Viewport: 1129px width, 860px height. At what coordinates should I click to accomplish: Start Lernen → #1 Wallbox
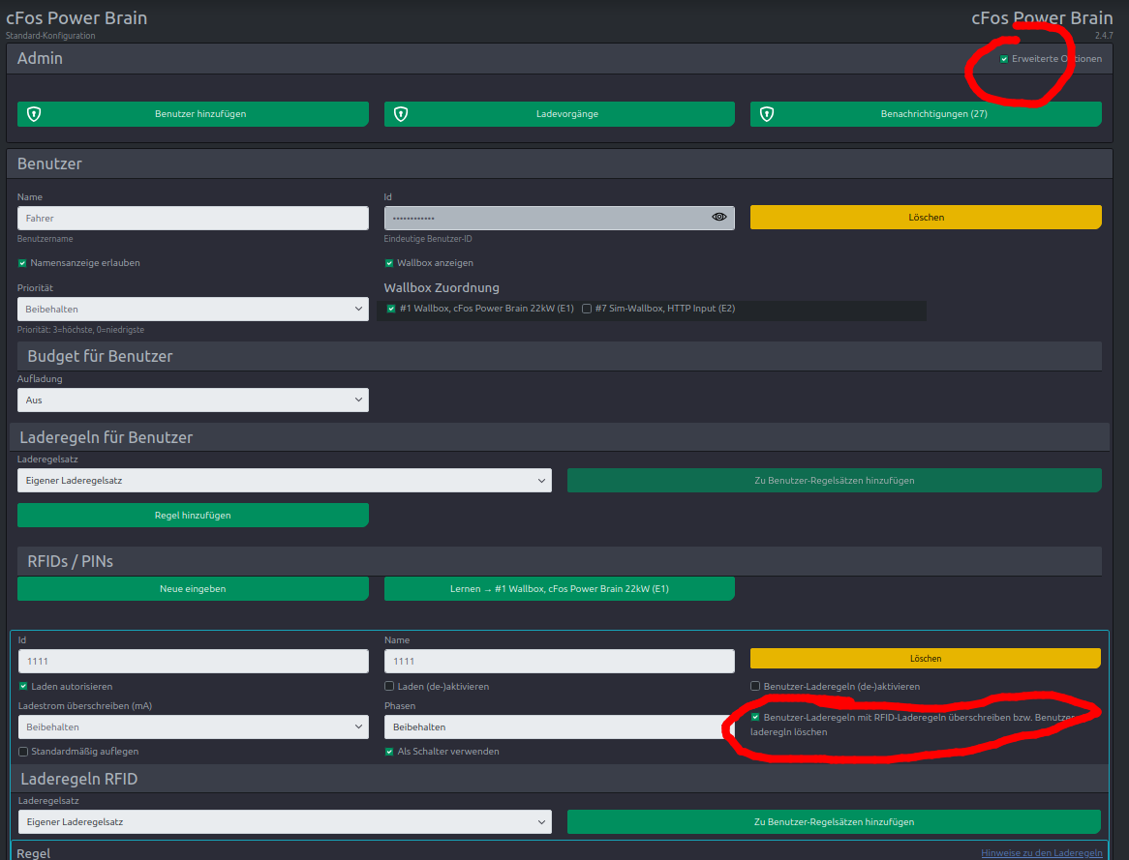[x=560, y=589]
